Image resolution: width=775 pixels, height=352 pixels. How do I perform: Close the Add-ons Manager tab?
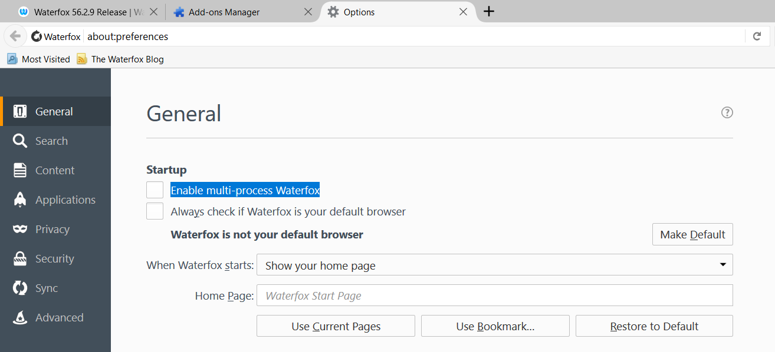(308, 12)
